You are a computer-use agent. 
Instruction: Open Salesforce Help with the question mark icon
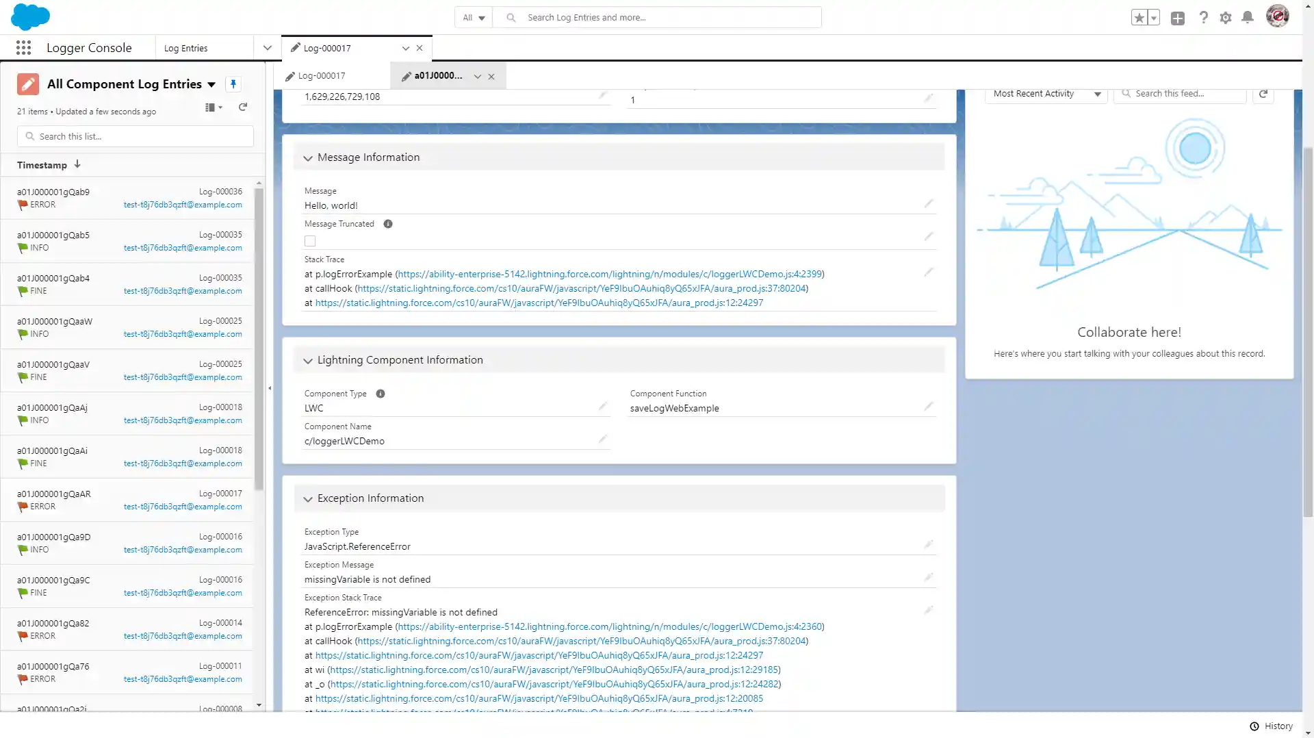1204,17
